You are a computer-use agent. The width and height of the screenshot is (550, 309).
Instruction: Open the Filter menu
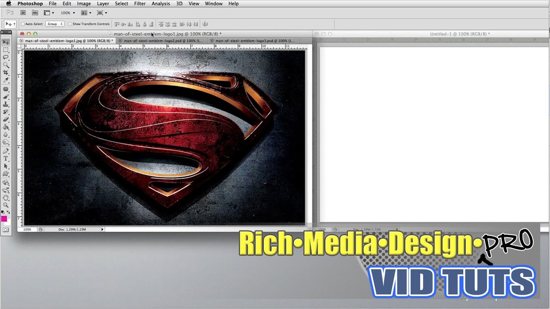point(140,3)
